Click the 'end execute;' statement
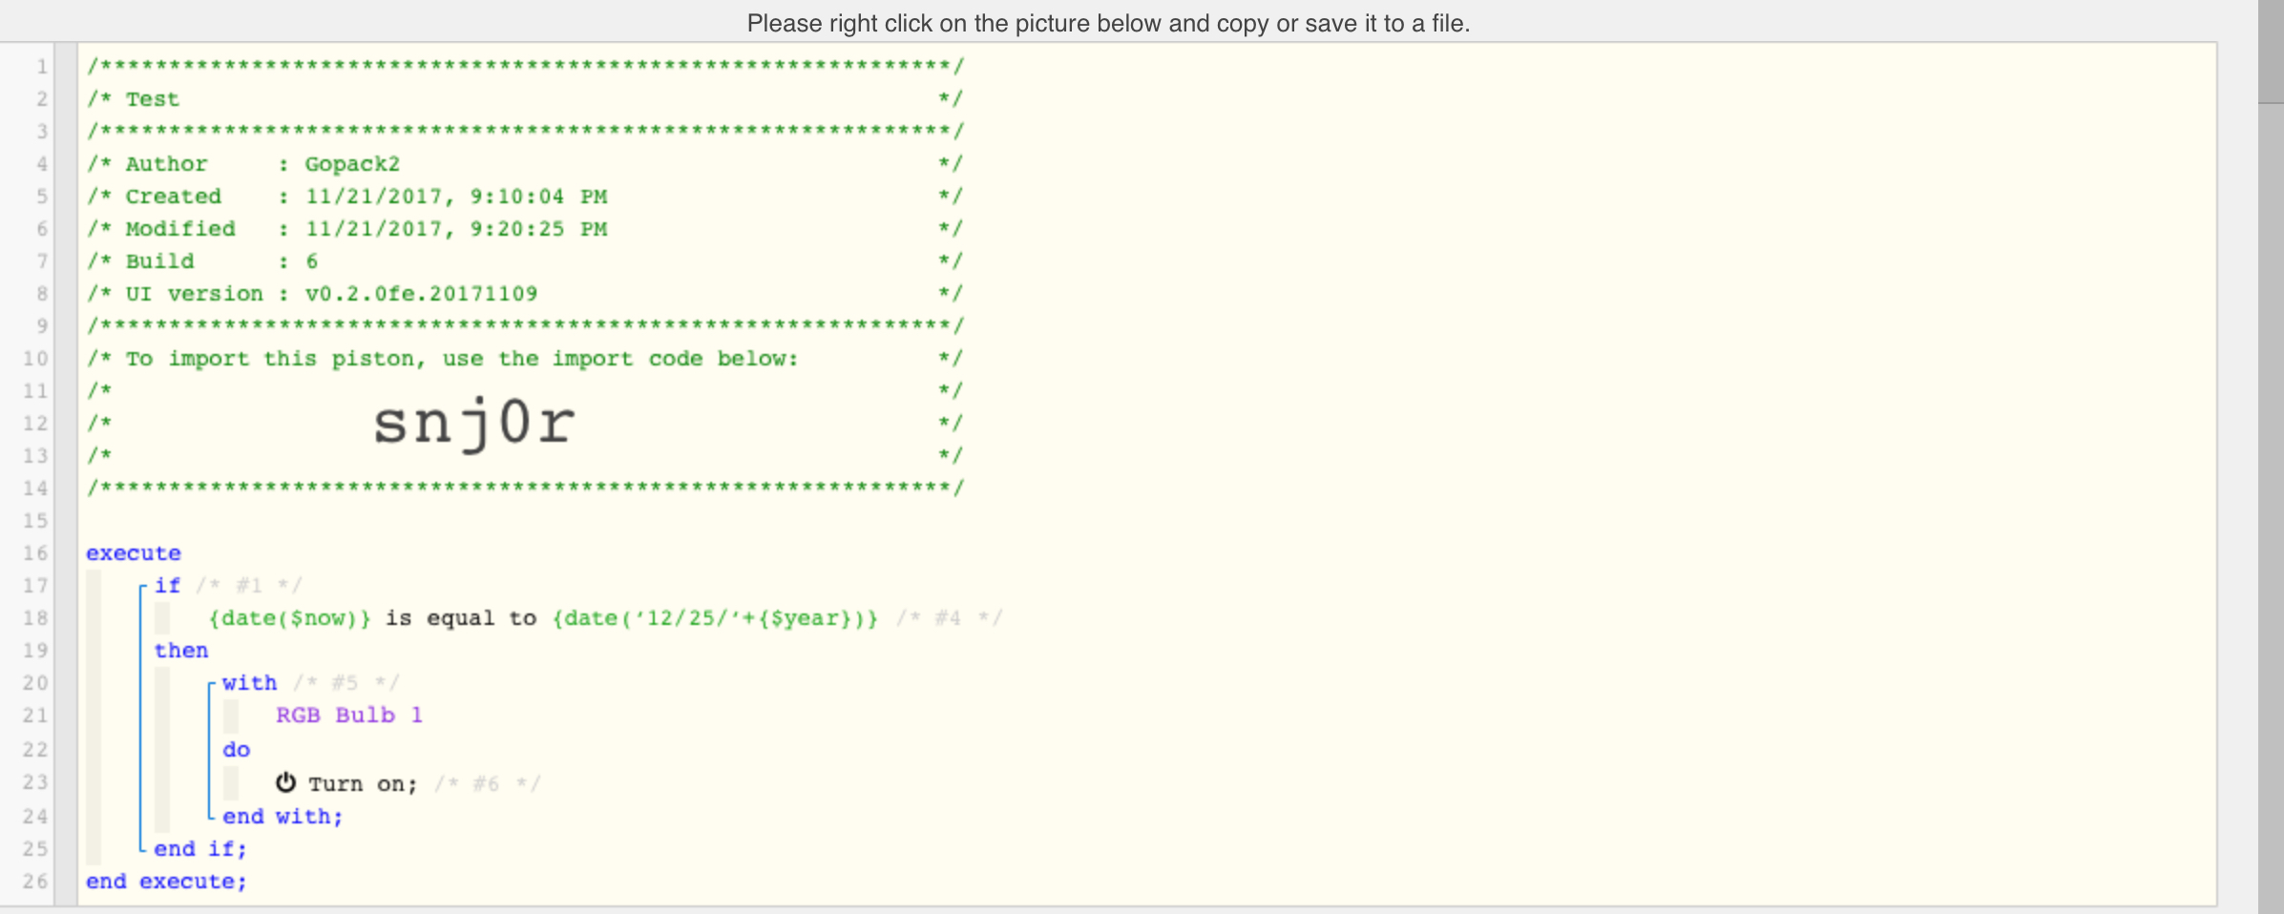This screenshot has height=914, width=2284. [166, 882]
